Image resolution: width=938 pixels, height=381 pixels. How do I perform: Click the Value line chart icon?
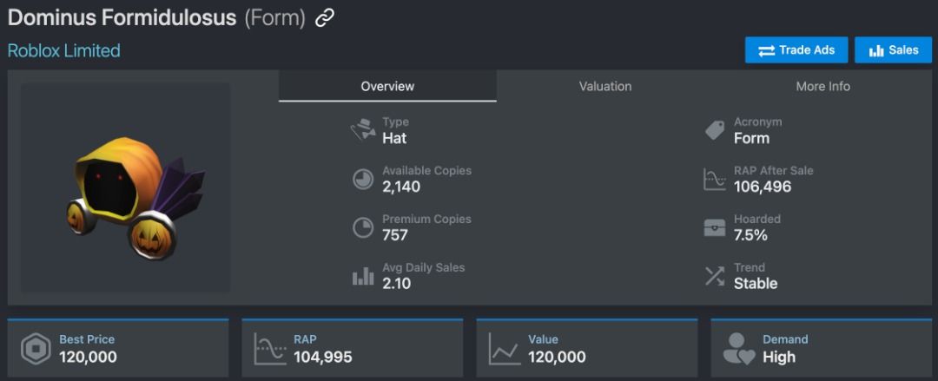(x=505, y=349)
